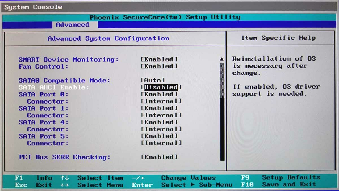
Task: Click the Fan Control label
Action: [x=44, y=67]
